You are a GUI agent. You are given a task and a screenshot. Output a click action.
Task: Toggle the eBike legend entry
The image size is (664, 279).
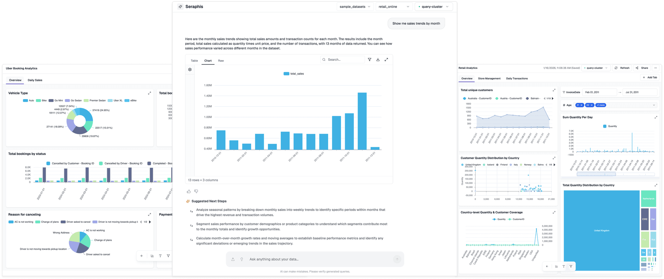pyautogui.click(x=131, y=100)
